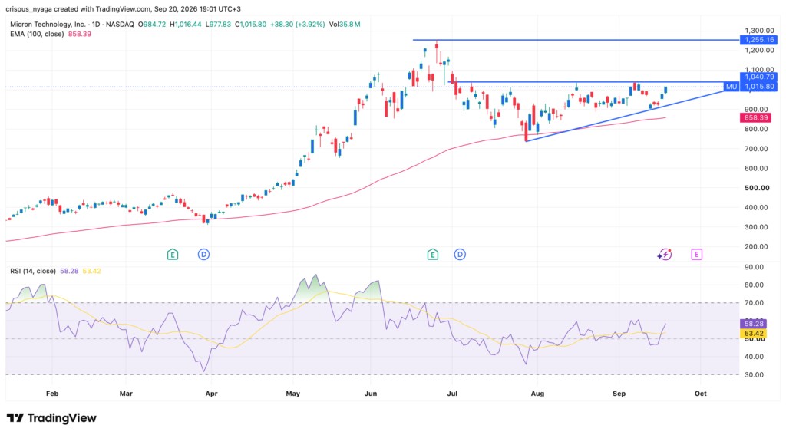
Task: Click the bold 500.00 price scale label
Action: coord(757,188)
